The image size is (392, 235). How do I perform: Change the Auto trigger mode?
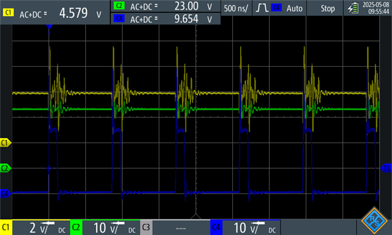[295, 8]
